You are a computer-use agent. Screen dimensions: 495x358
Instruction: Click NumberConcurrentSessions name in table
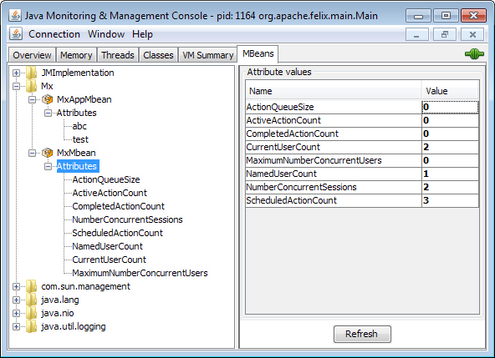click(301, 187)
